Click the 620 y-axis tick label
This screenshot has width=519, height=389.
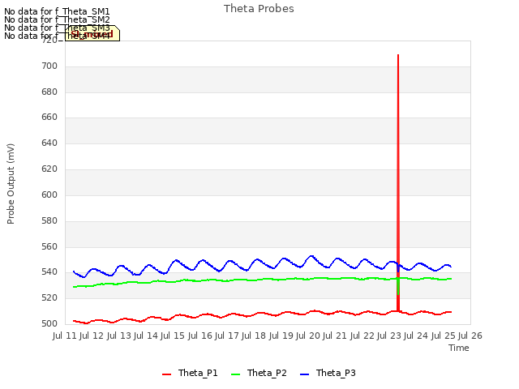tap(49, 169)
